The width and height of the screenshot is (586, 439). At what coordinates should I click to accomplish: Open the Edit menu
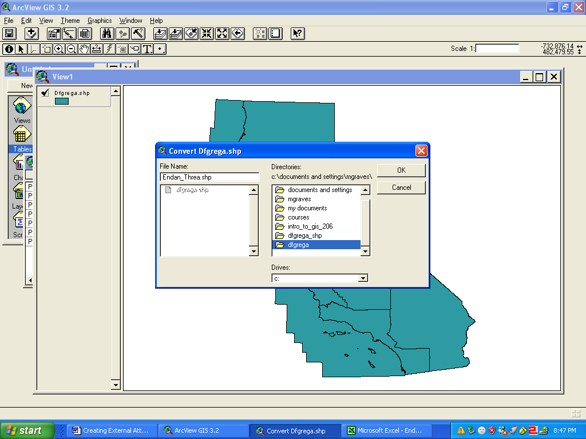26,21
